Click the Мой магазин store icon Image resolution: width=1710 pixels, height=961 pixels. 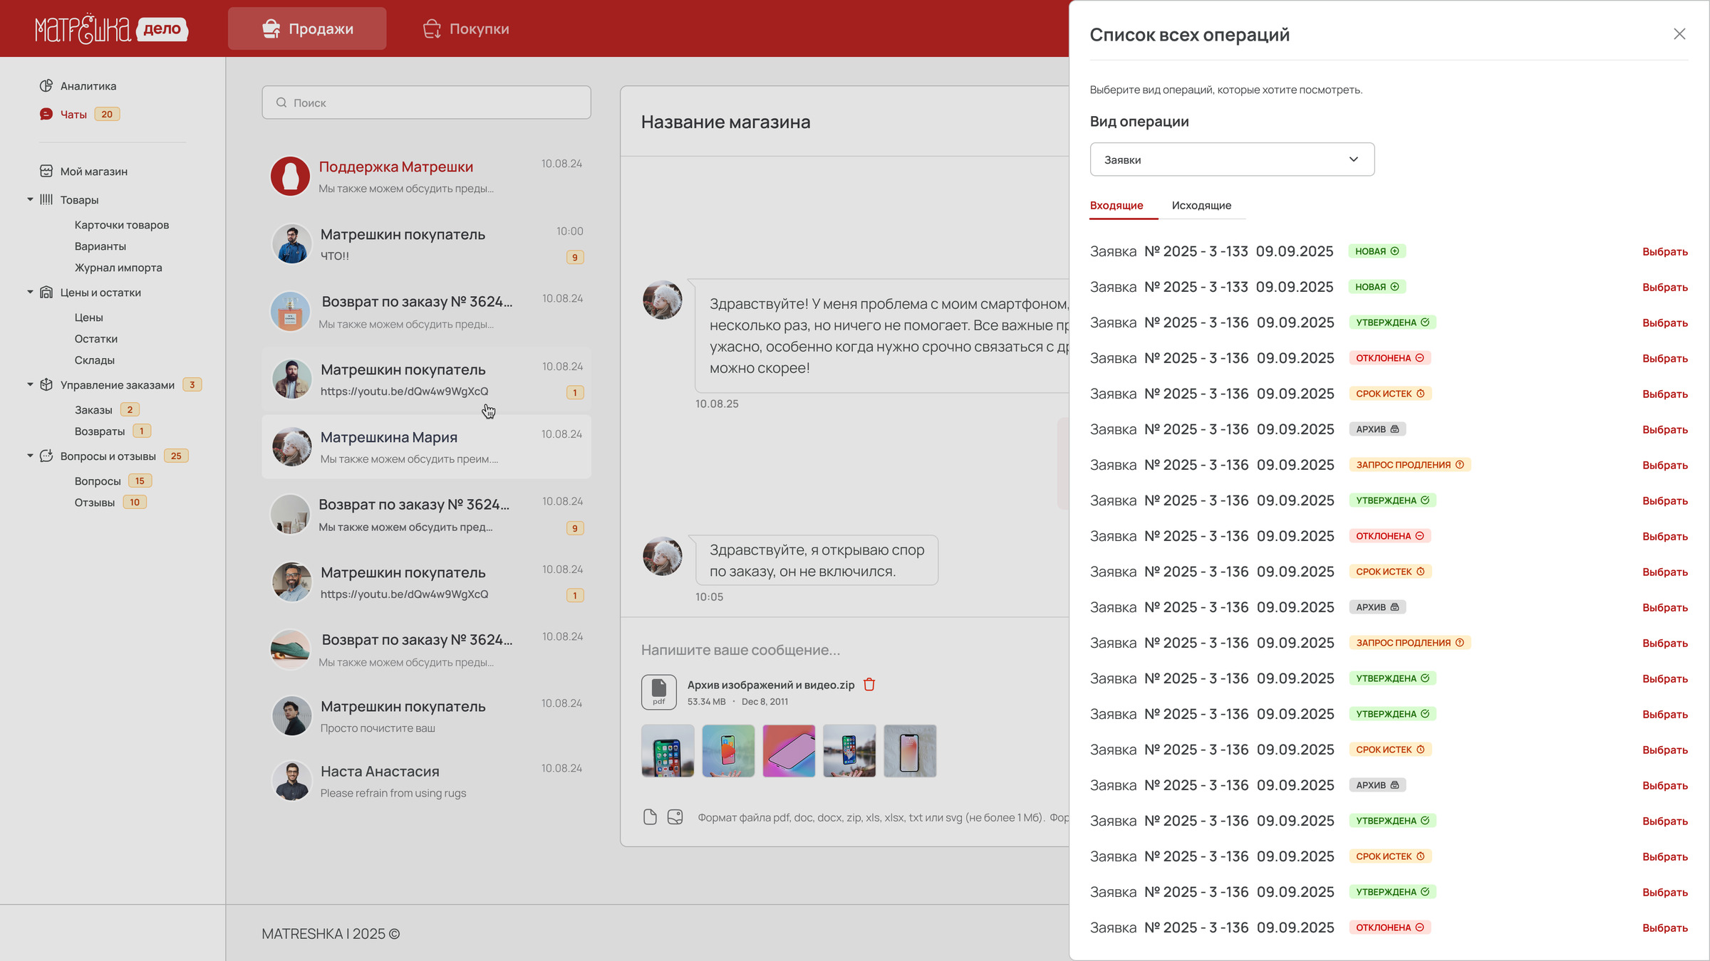point(46,171)
